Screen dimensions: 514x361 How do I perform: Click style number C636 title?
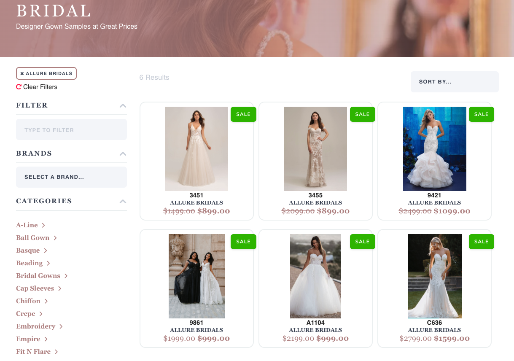point(435,323)
